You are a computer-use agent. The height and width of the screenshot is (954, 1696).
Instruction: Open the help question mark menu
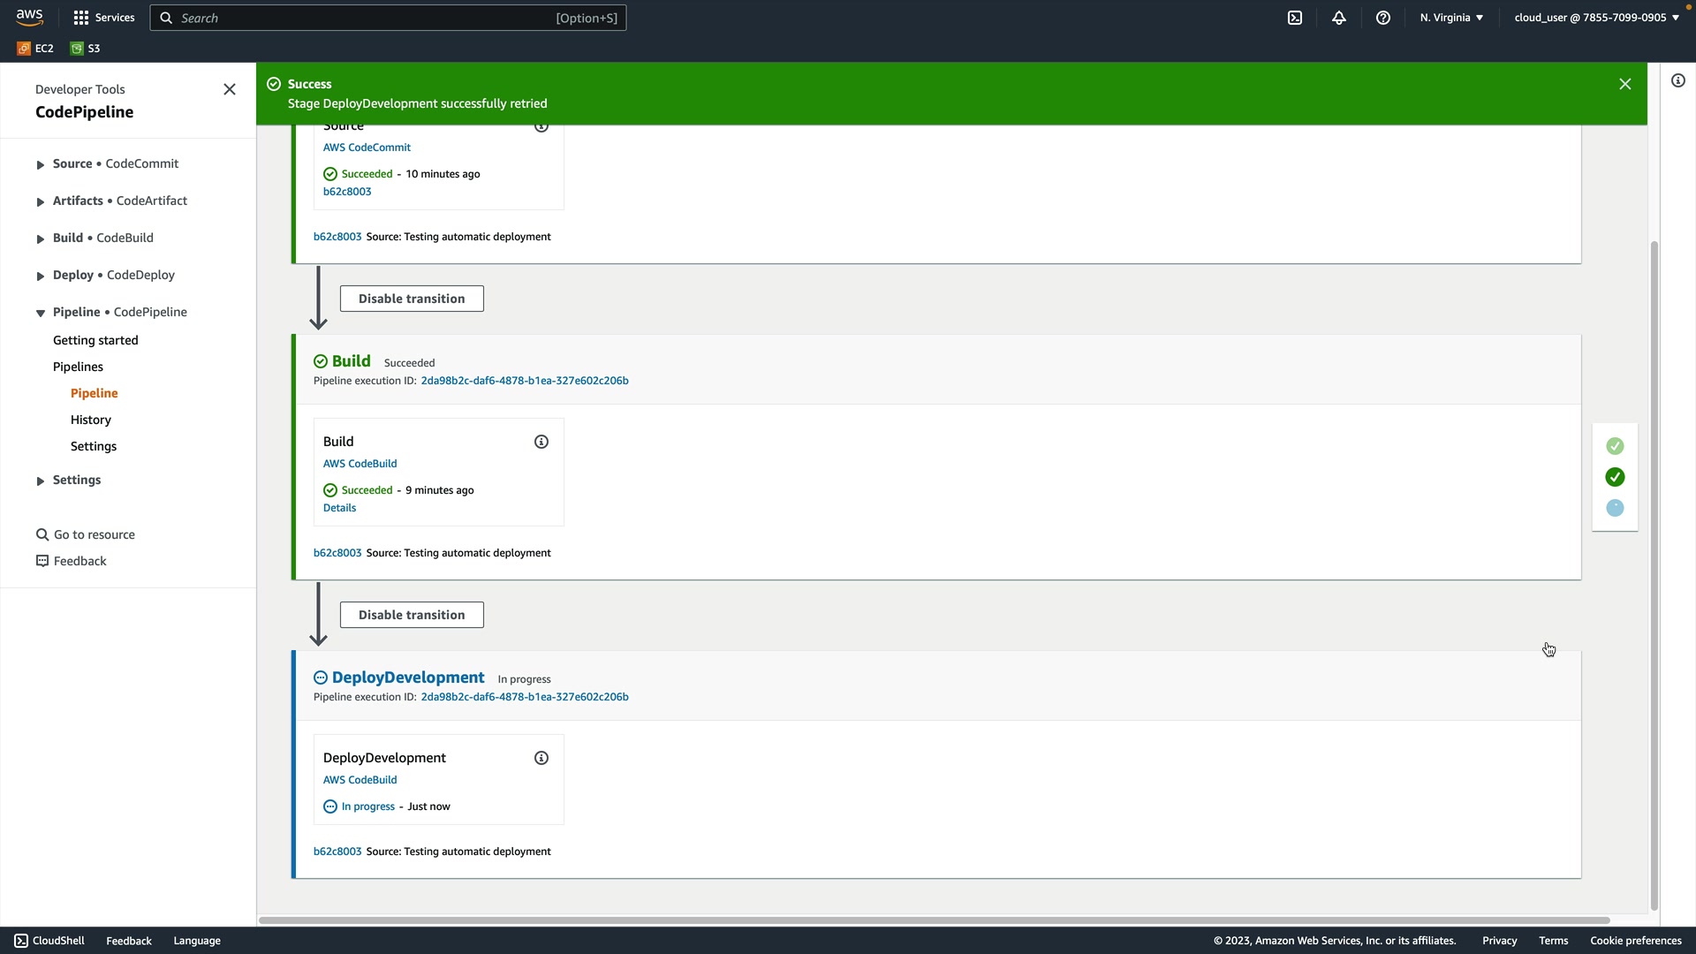[x=1383, y=18]
